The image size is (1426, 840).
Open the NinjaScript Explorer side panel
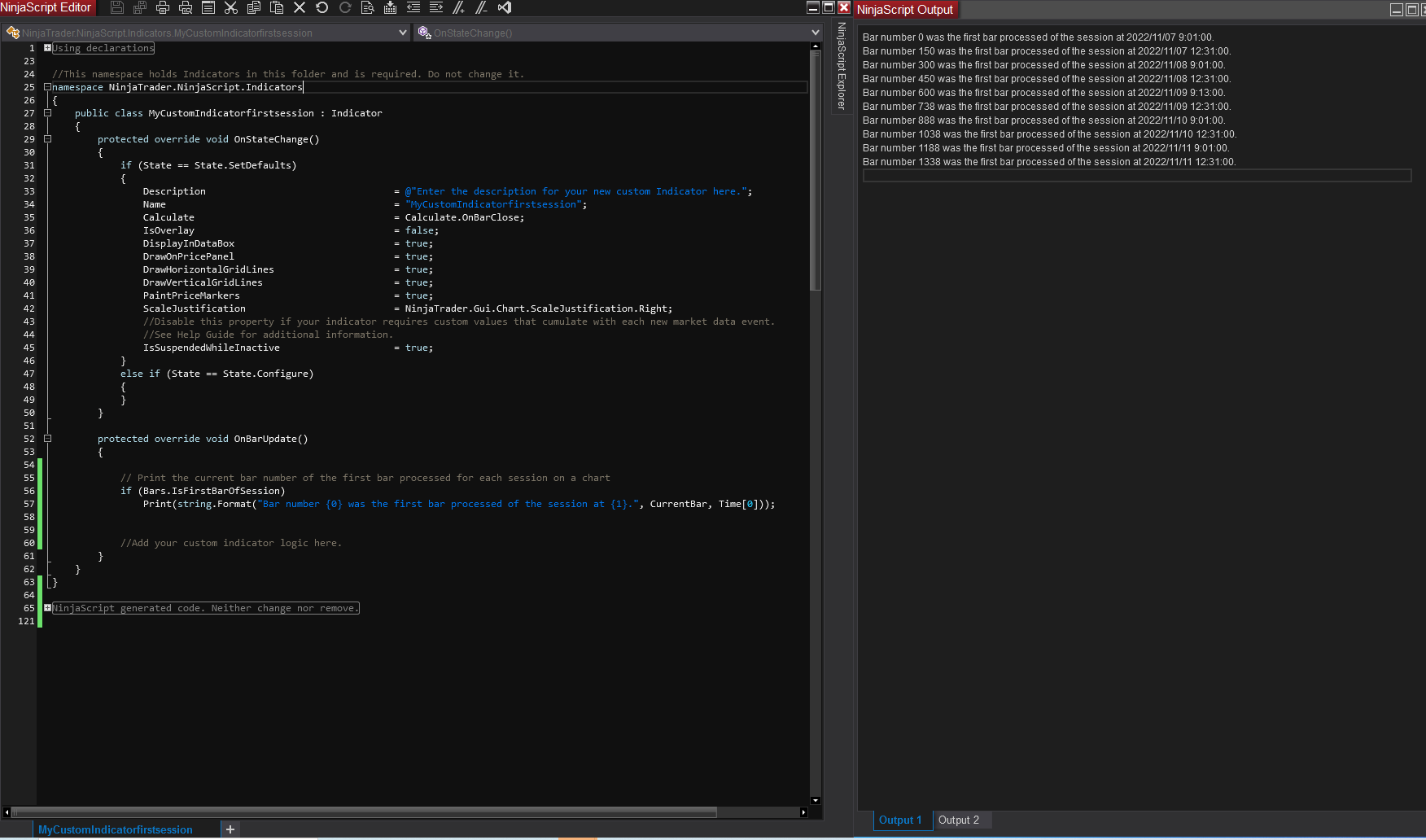click(x=842, y=67)
